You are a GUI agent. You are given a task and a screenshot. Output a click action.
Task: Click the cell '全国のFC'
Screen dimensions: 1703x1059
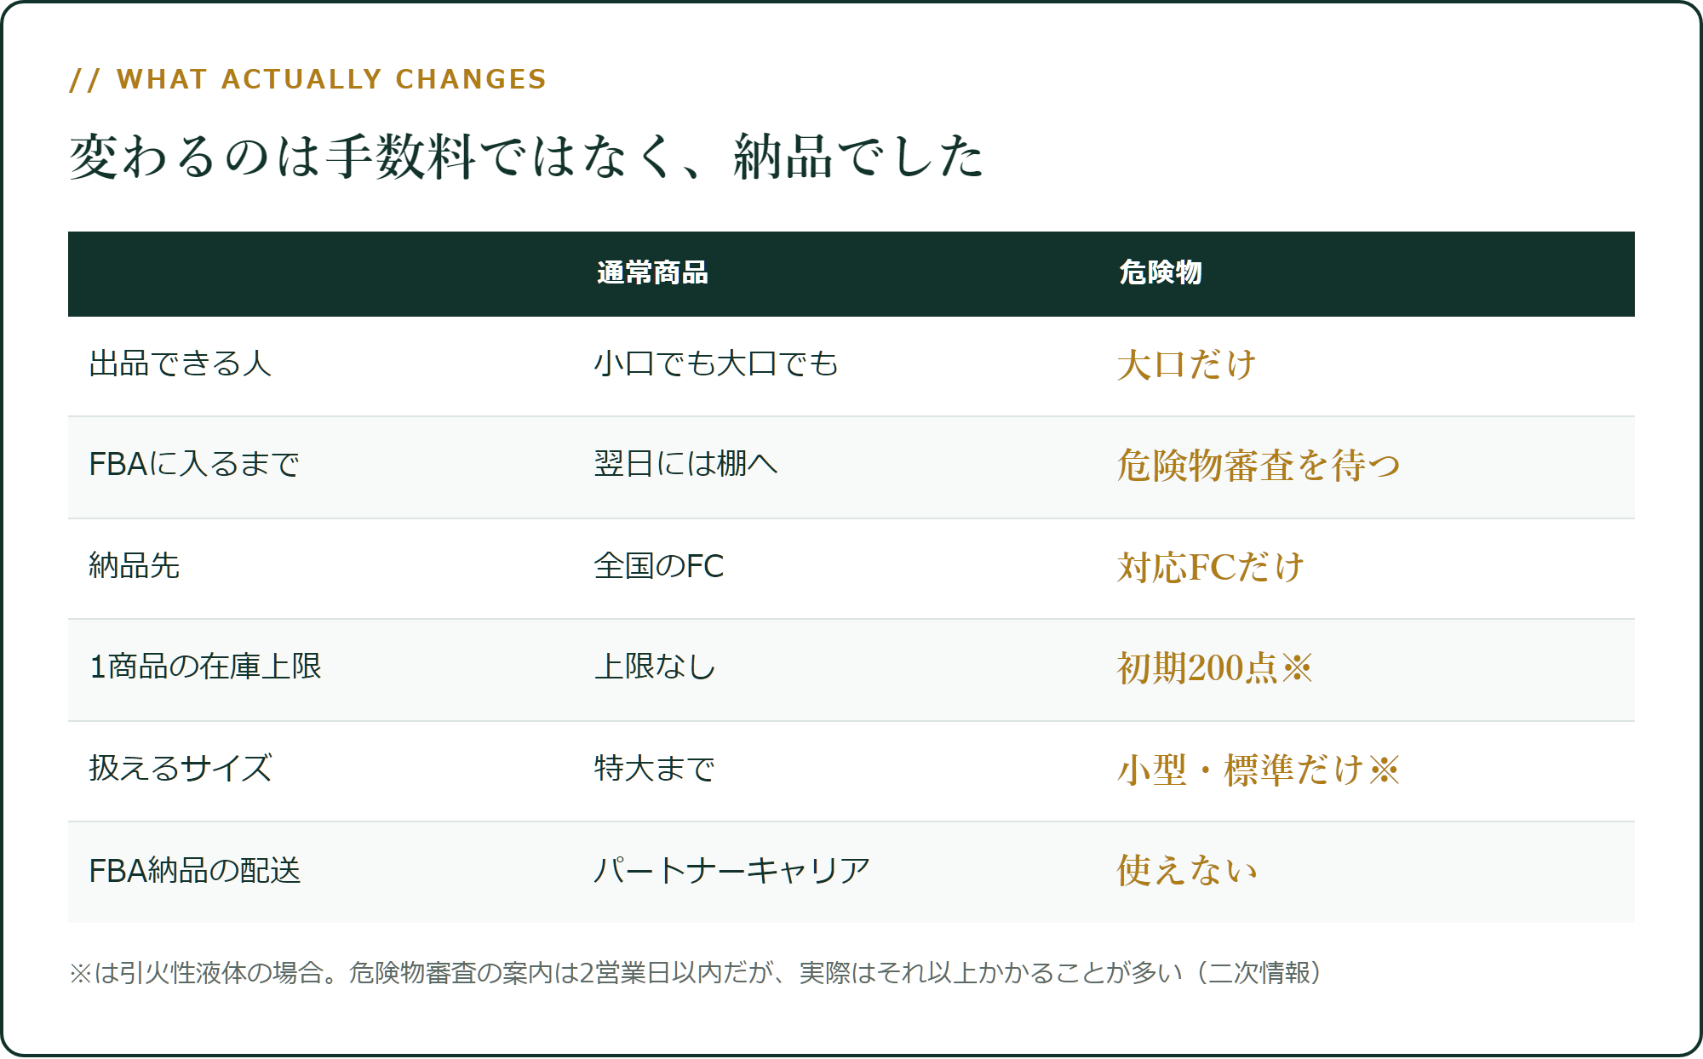pyautogui.click(x=659, y=565)
